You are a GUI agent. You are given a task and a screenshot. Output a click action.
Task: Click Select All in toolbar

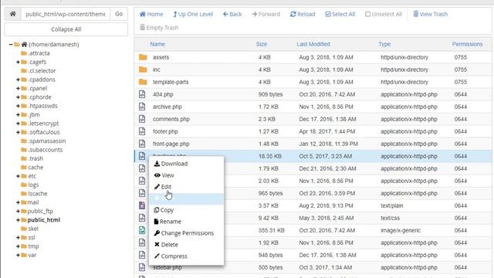tap(340, 14)
